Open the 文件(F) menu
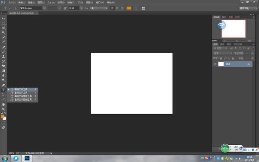259x162 pixels. (12, 3)
